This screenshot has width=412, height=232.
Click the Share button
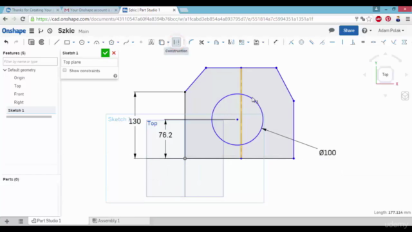pyautogui.click(x=349, y=30)
